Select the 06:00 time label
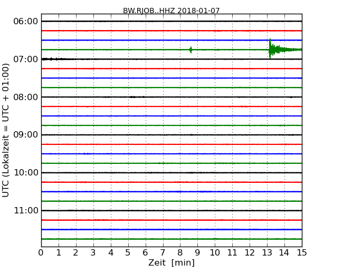 (x=26, y=22)
